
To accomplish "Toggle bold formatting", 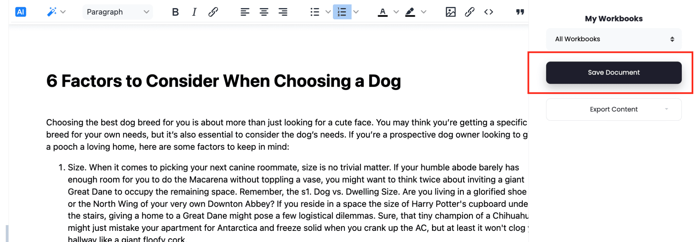I will coord(175,12).
